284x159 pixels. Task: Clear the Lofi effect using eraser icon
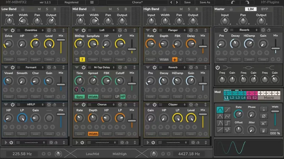click(125, 30)
